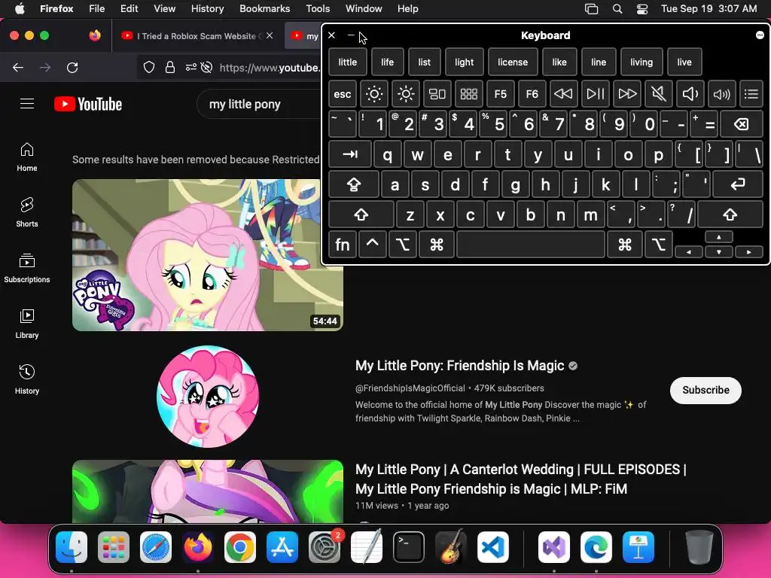Open Subscriptions in YouTube sidebar
771x578 pixels.
[27, 268]
